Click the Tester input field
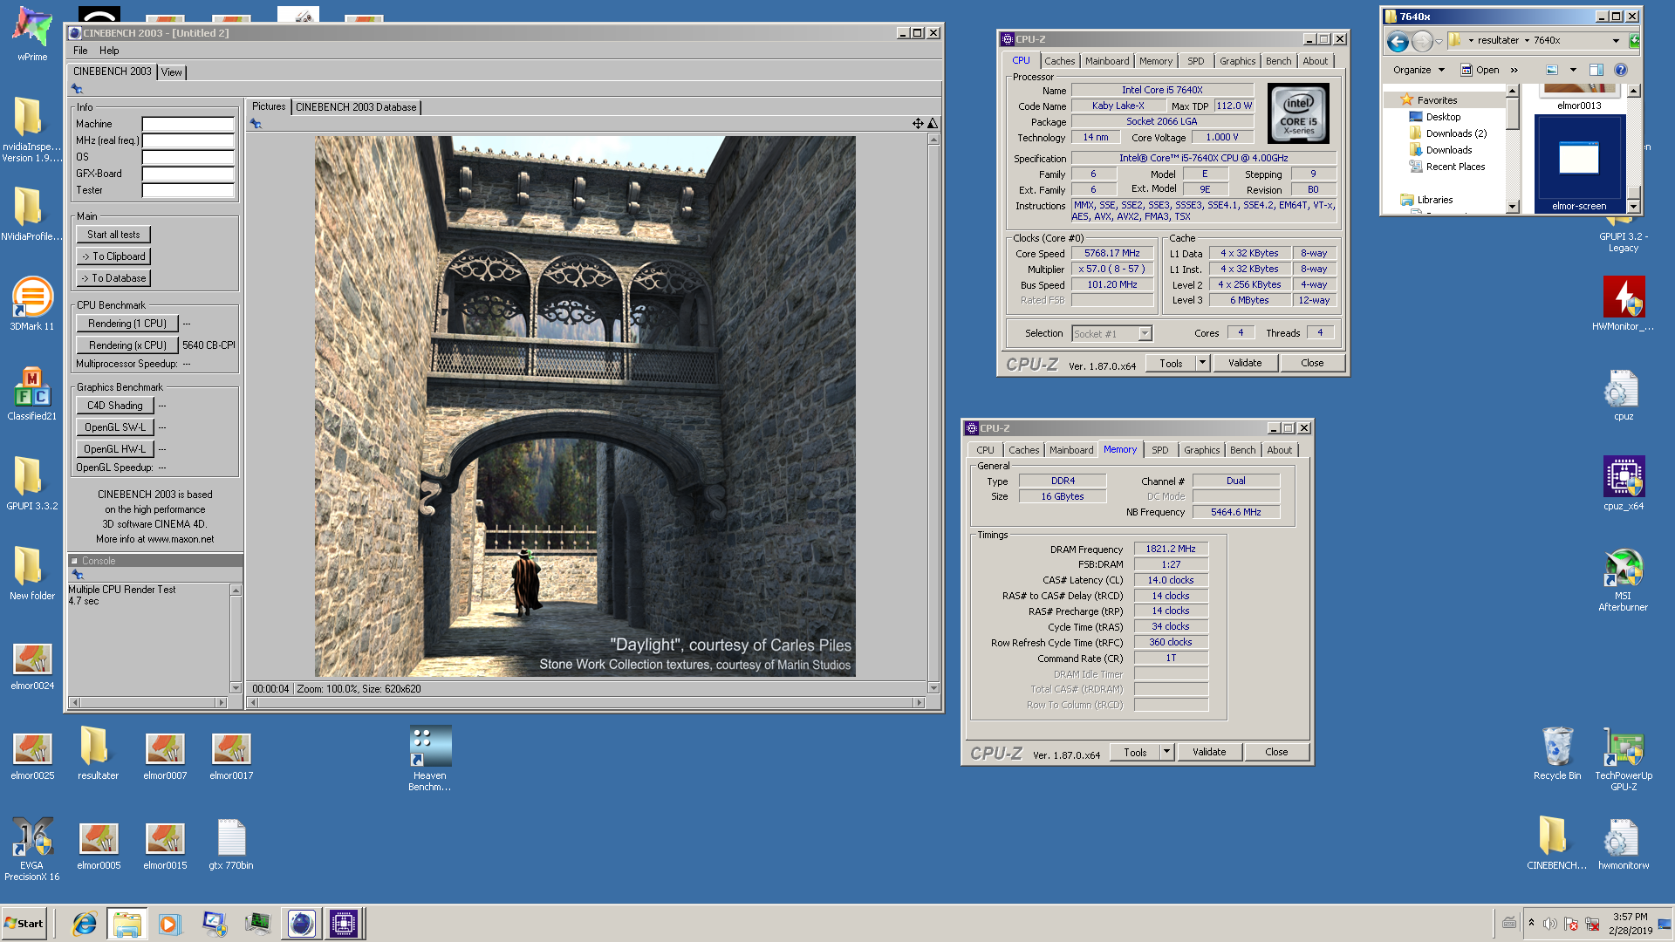The width and height of the screenshot is (1675, 942). [x=188, y=190]
